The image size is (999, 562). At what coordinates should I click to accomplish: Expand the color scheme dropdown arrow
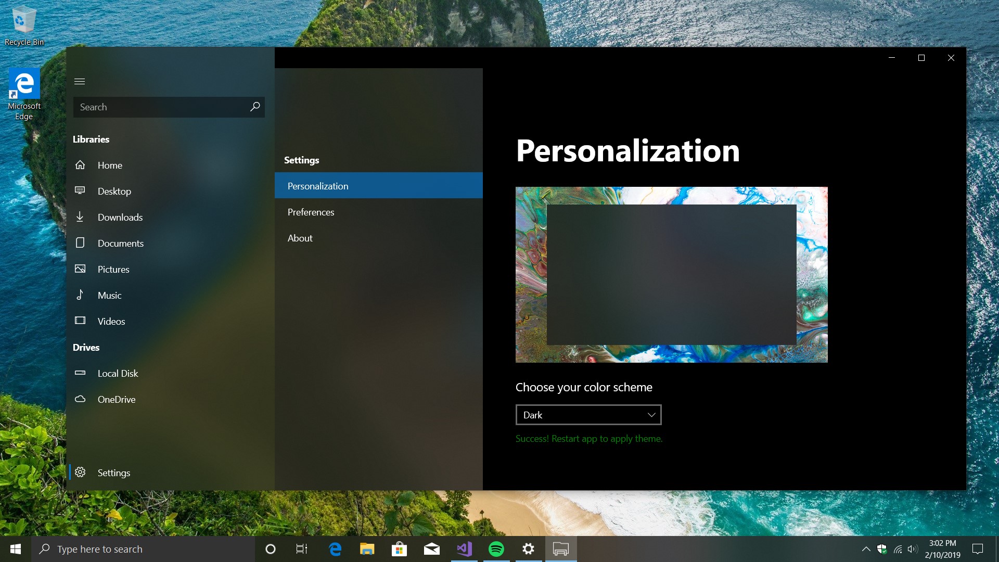pos(651,415)
